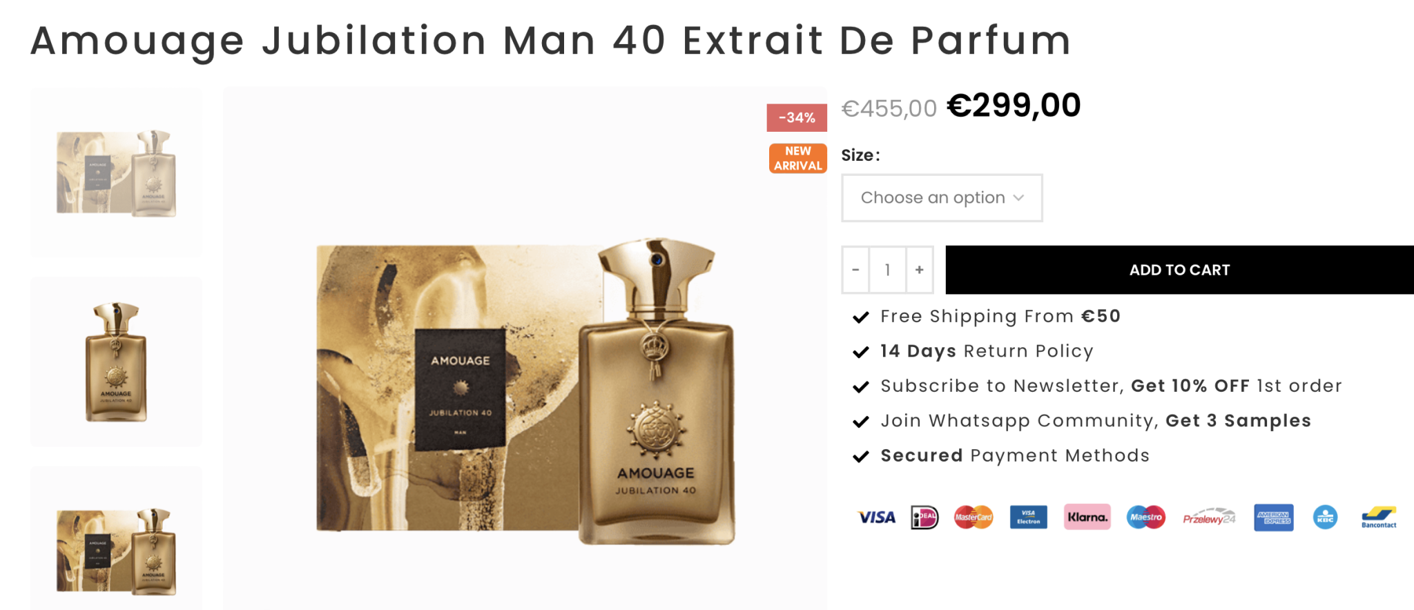The width and height of the screenshot is (1414, 610).
Task: Click the Visa Electron payment icon
Action: coord(1028,518)
